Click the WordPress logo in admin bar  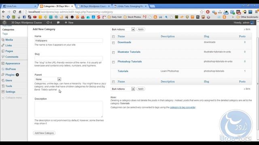4,23
